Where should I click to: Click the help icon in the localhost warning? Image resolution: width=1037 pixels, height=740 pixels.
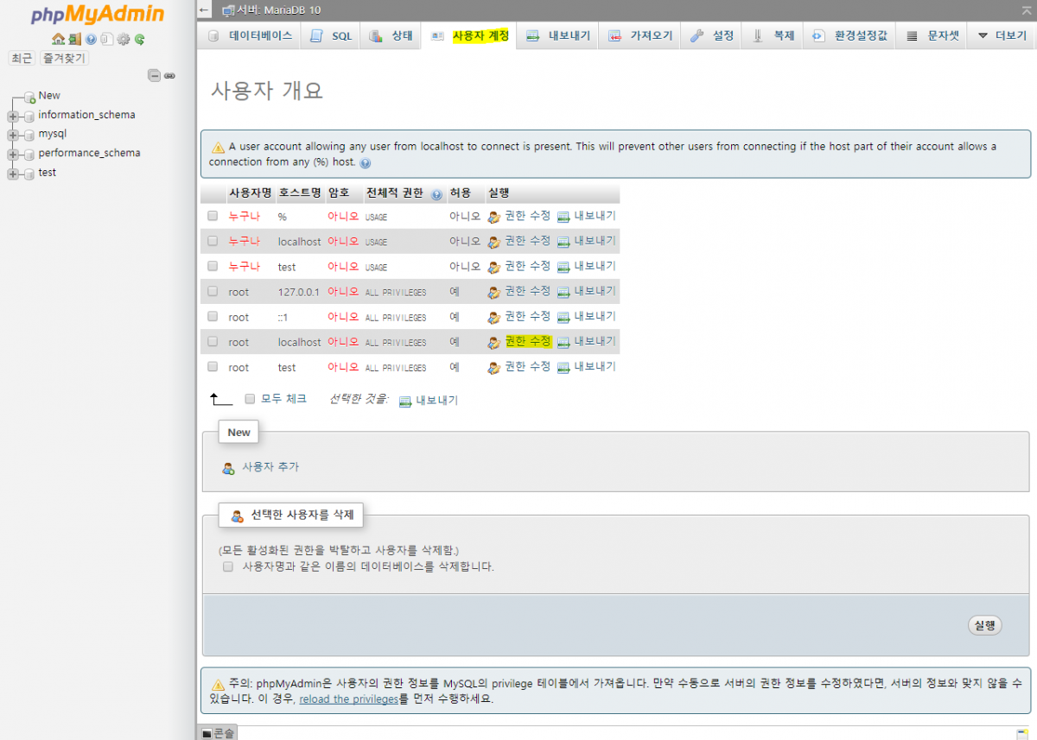click(x=365, y=163)
